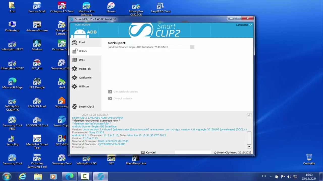Select the EFT_Pro desktop icon

[37, 64]
